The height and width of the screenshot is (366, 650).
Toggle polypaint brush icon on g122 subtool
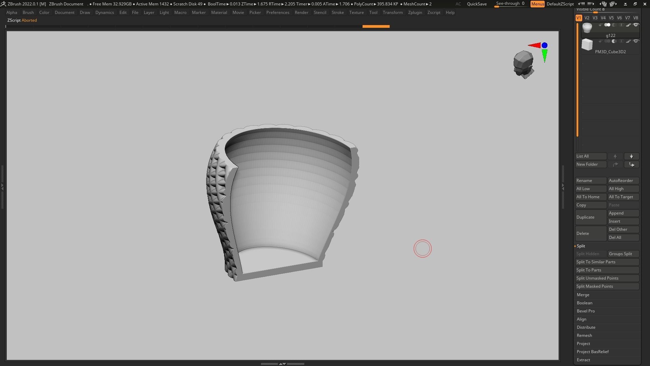[x=628, y=25]
